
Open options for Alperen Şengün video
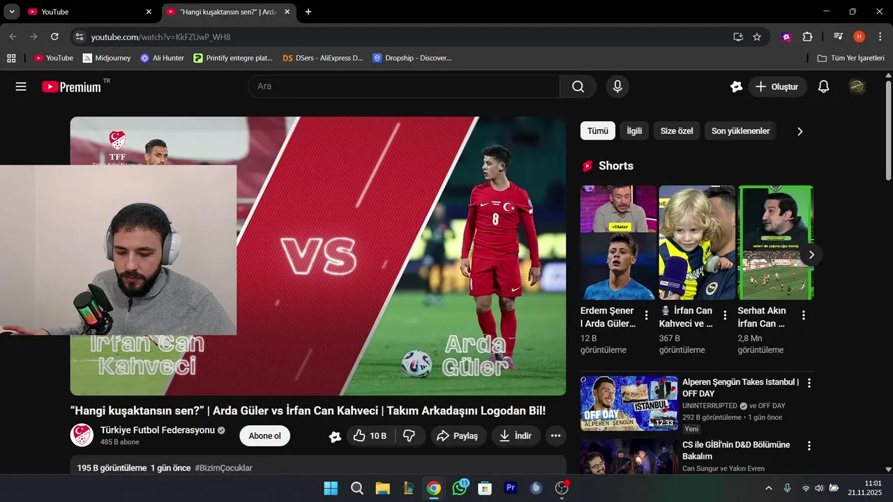pos(809,383)
